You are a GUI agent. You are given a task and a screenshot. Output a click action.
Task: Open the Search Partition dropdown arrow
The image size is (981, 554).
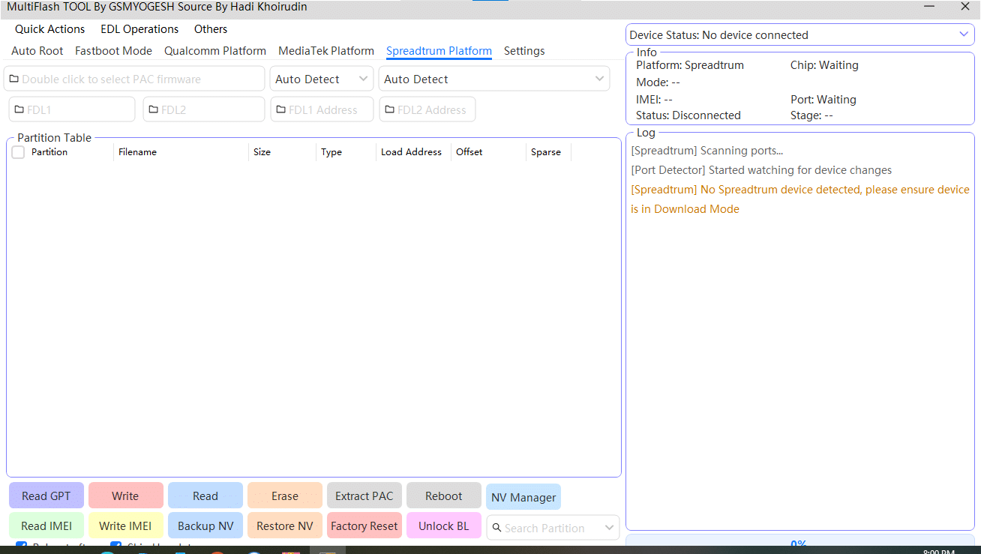[609, 528]
